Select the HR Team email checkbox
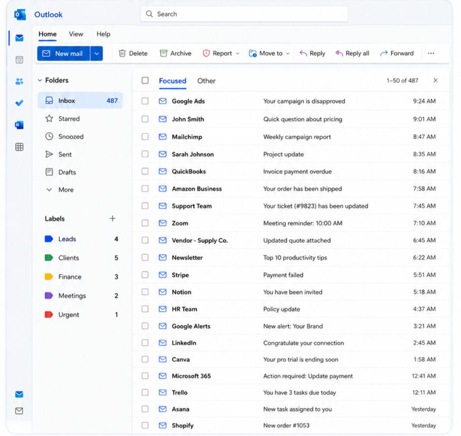The width and height of the screenshot is (461, 436). click(x=145, y=309)
